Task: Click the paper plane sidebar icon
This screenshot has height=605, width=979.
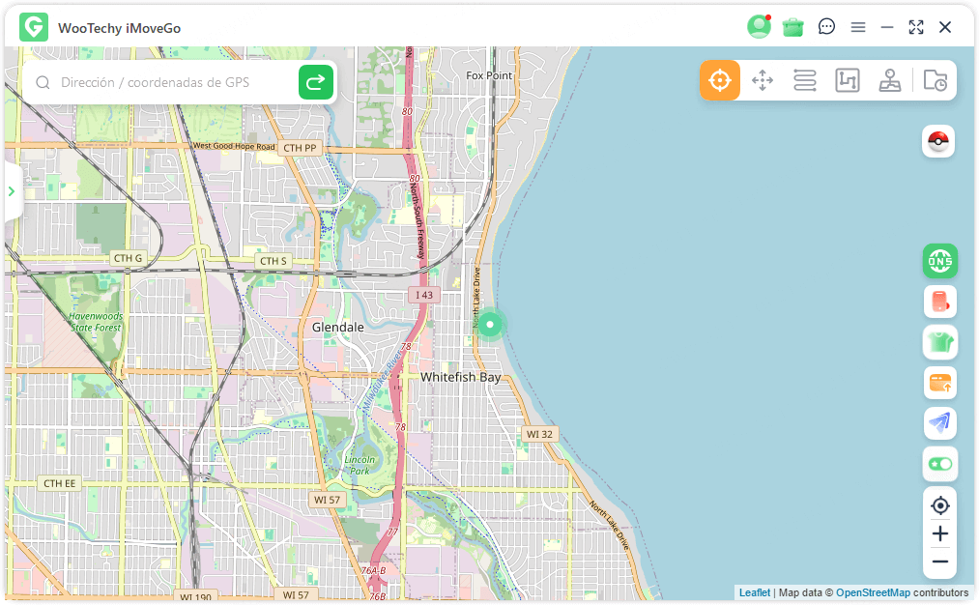Action: [x=938, y=423]
